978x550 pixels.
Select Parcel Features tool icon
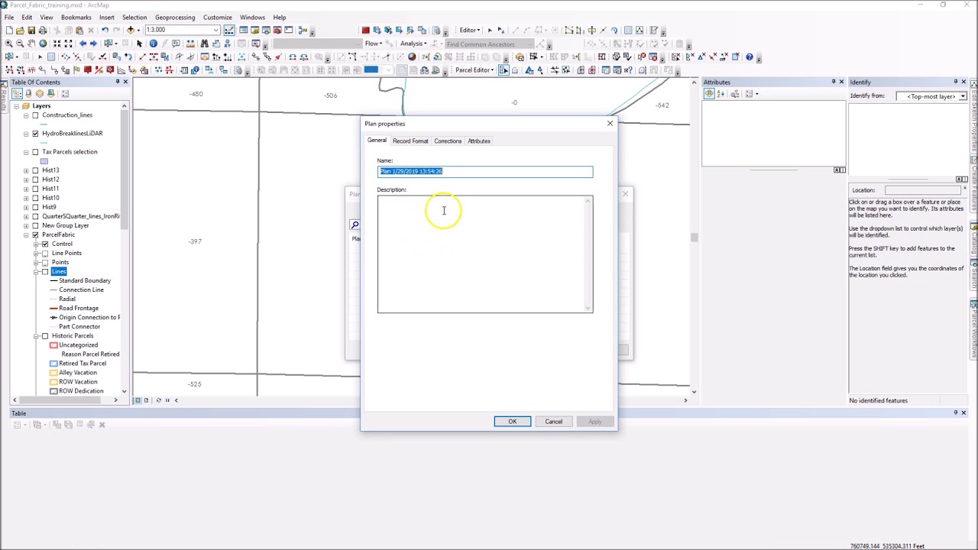coord(504,70)
